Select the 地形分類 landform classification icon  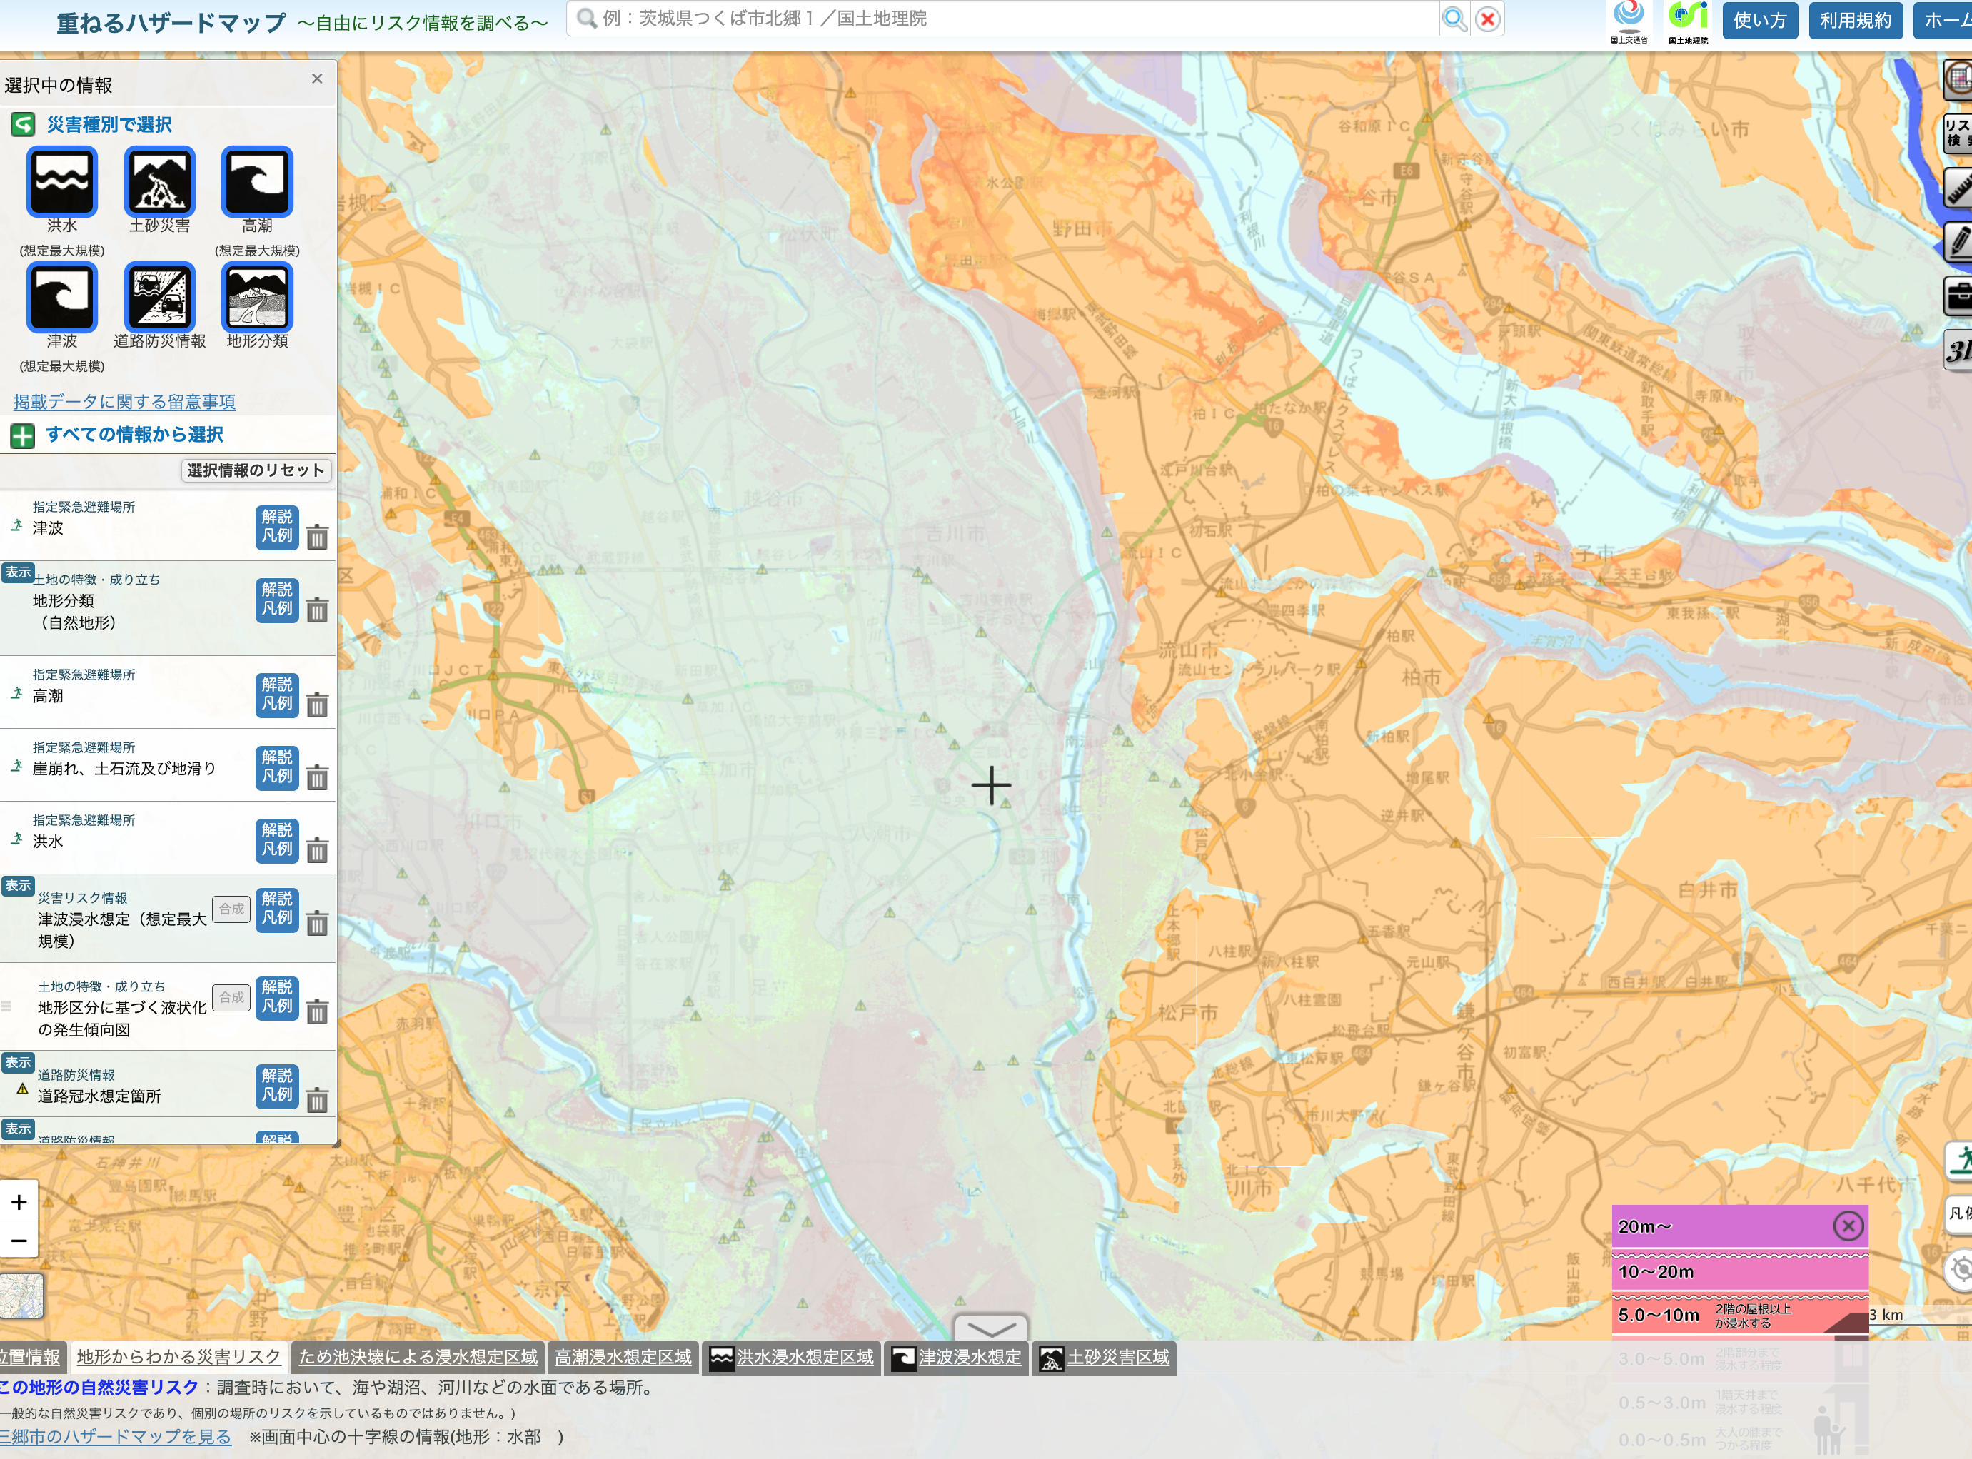257,297
